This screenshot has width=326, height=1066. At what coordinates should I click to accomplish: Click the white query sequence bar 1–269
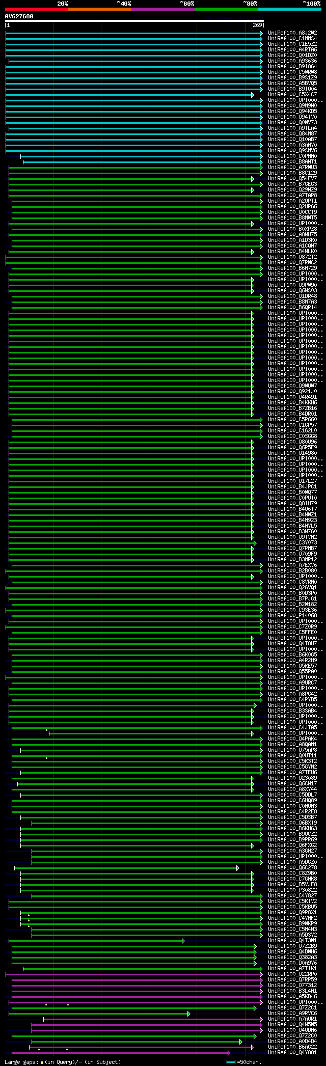coord(134,21)
